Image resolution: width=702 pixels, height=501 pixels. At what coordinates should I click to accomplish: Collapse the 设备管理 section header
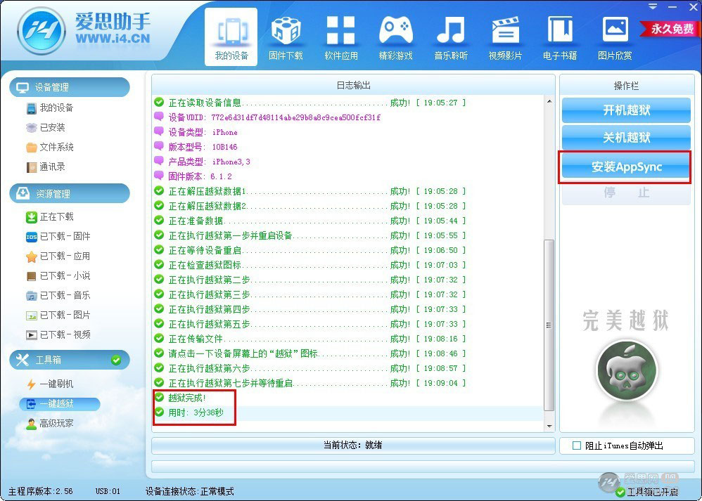70,87
